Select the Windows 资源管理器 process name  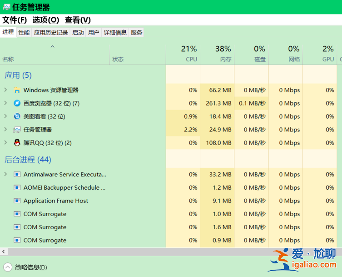click(51, 90)
